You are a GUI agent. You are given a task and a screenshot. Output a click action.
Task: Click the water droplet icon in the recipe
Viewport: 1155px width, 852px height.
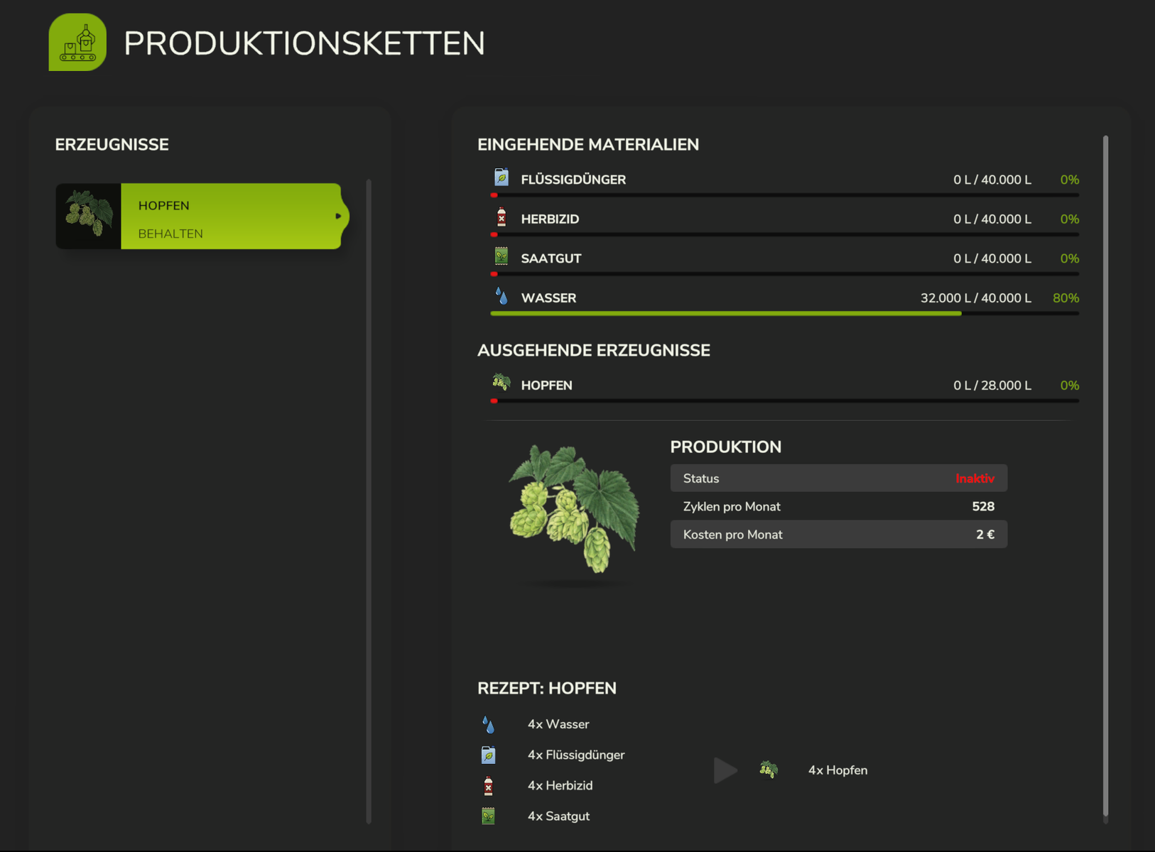488,724
